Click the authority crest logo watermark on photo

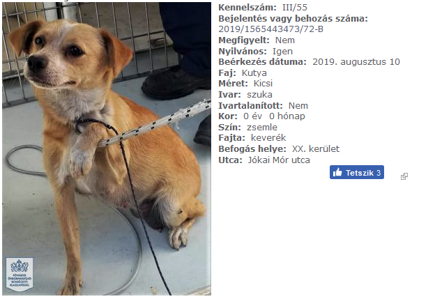(20, 274)
